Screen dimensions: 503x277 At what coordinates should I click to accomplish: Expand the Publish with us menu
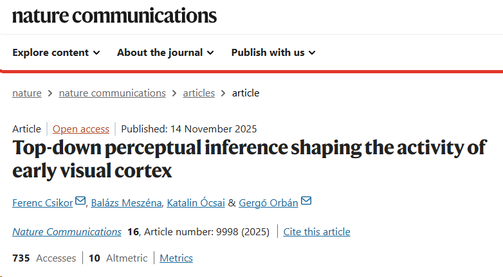coord(273,53)
